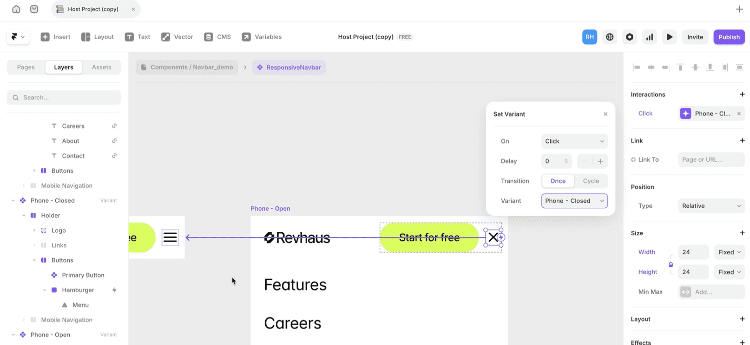750x345 pixels.
Task: Switch to the Pages tab
Action: (x=26, y=67)
